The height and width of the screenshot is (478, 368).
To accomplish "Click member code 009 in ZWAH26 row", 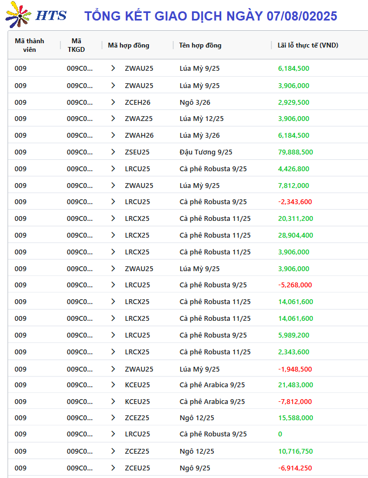I will pos(21,136).
